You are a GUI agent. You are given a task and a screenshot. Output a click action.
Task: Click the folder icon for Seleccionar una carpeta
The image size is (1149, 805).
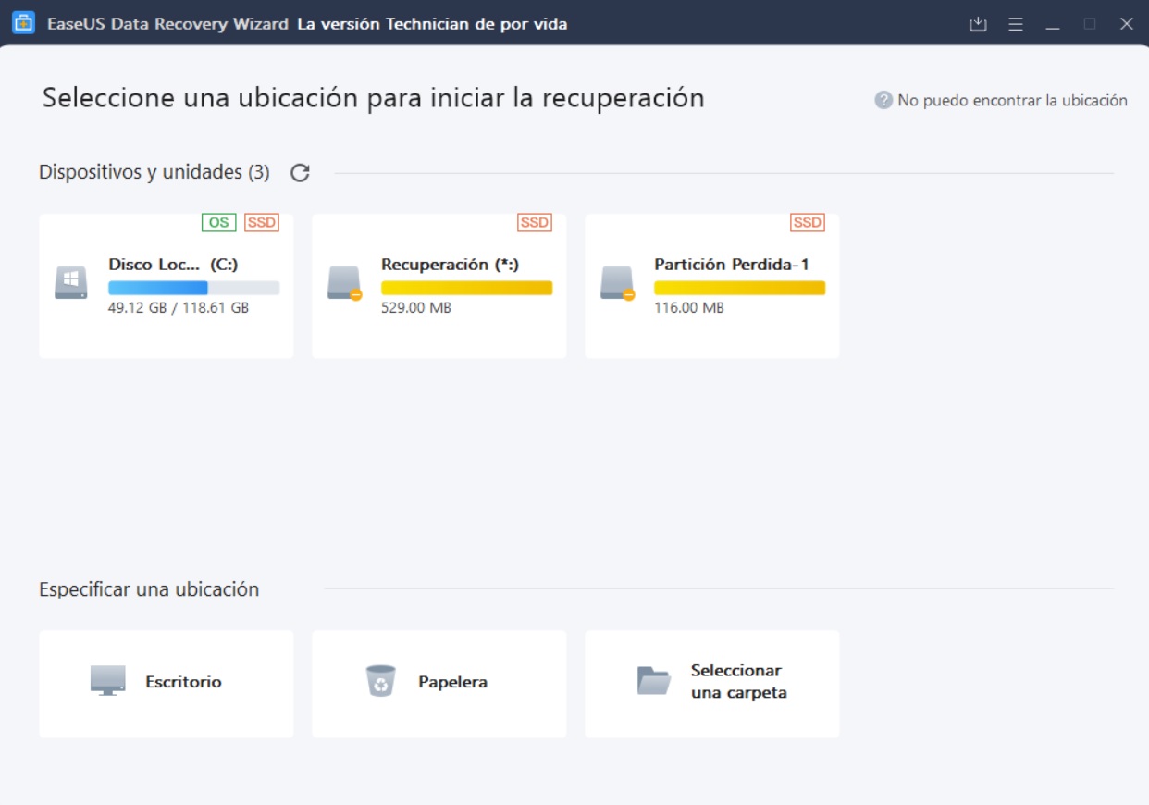pos(654,680)
